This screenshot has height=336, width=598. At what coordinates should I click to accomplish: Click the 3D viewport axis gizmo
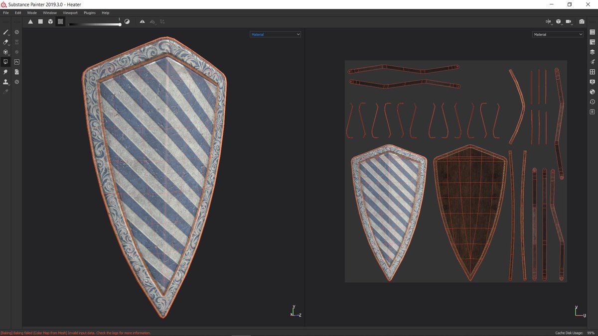[x=296, y=311]
